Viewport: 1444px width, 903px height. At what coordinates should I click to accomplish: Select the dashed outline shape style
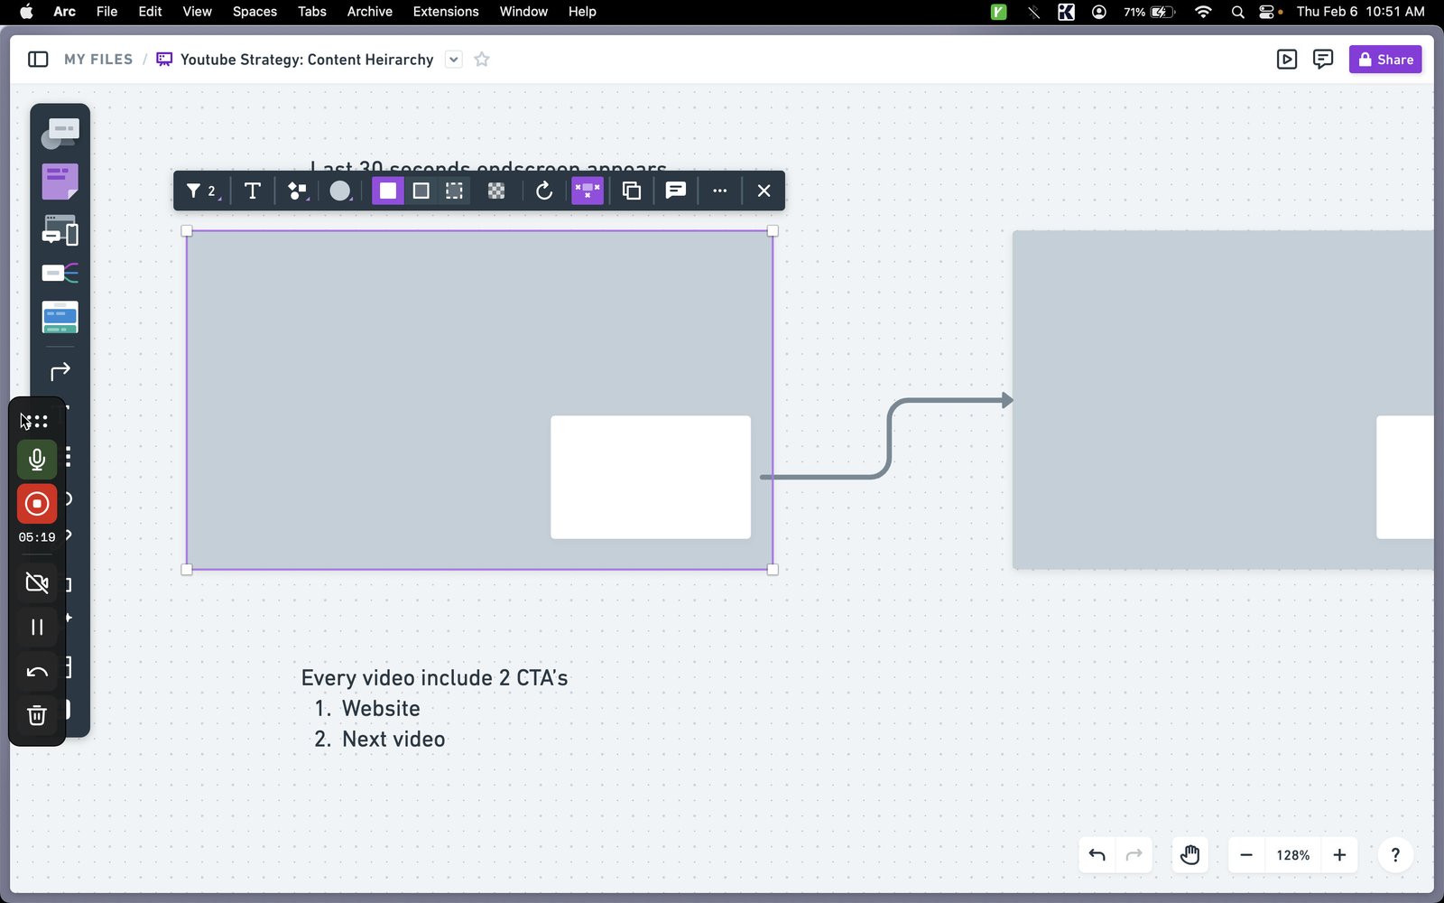pyautogui.click(x=454, y=191)
